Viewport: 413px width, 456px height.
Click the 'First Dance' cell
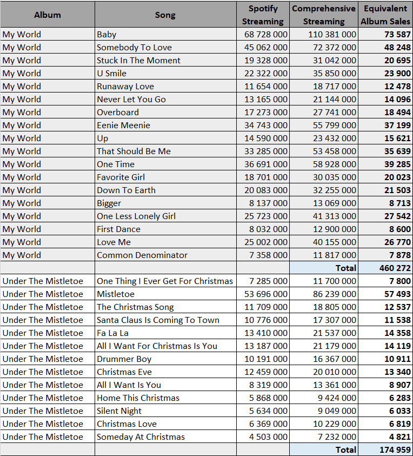coord(165,229)
